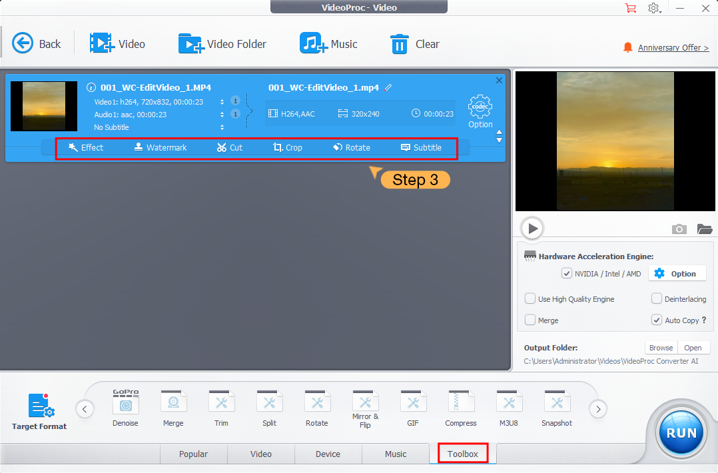Open the Crop tool

(288, 147)
